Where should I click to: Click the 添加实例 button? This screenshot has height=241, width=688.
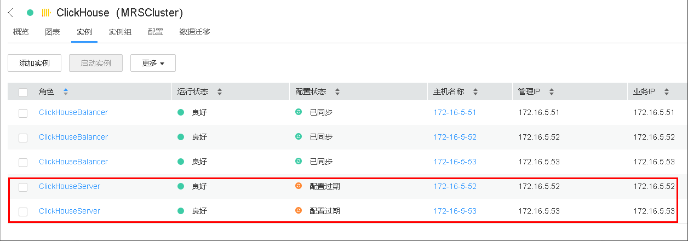click(x=35, y=63)
